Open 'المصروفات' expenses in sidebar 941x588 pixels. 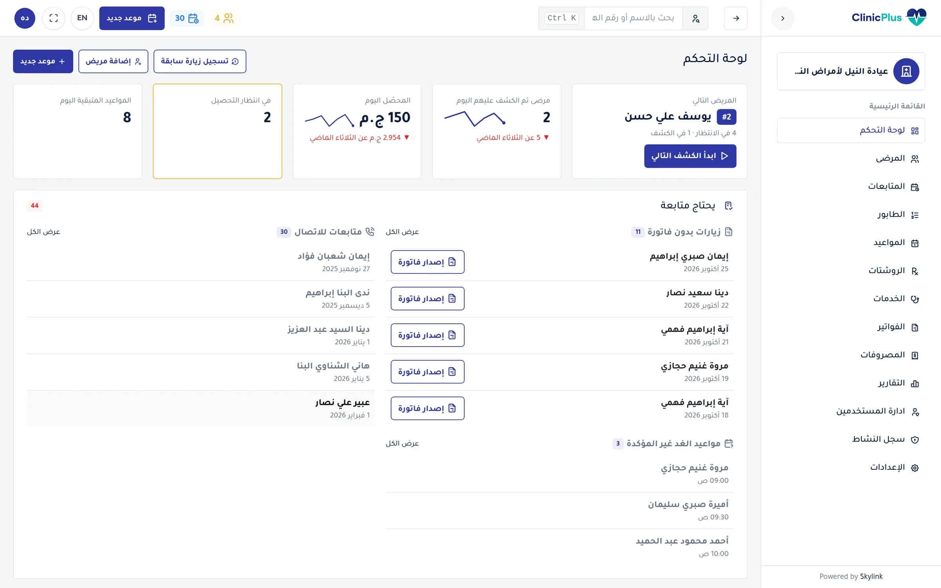[x=851, y=355]
